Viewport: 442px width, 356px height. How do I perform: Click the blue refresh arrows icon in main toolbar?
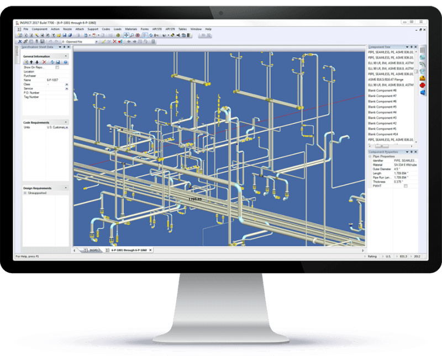[151, 35]
